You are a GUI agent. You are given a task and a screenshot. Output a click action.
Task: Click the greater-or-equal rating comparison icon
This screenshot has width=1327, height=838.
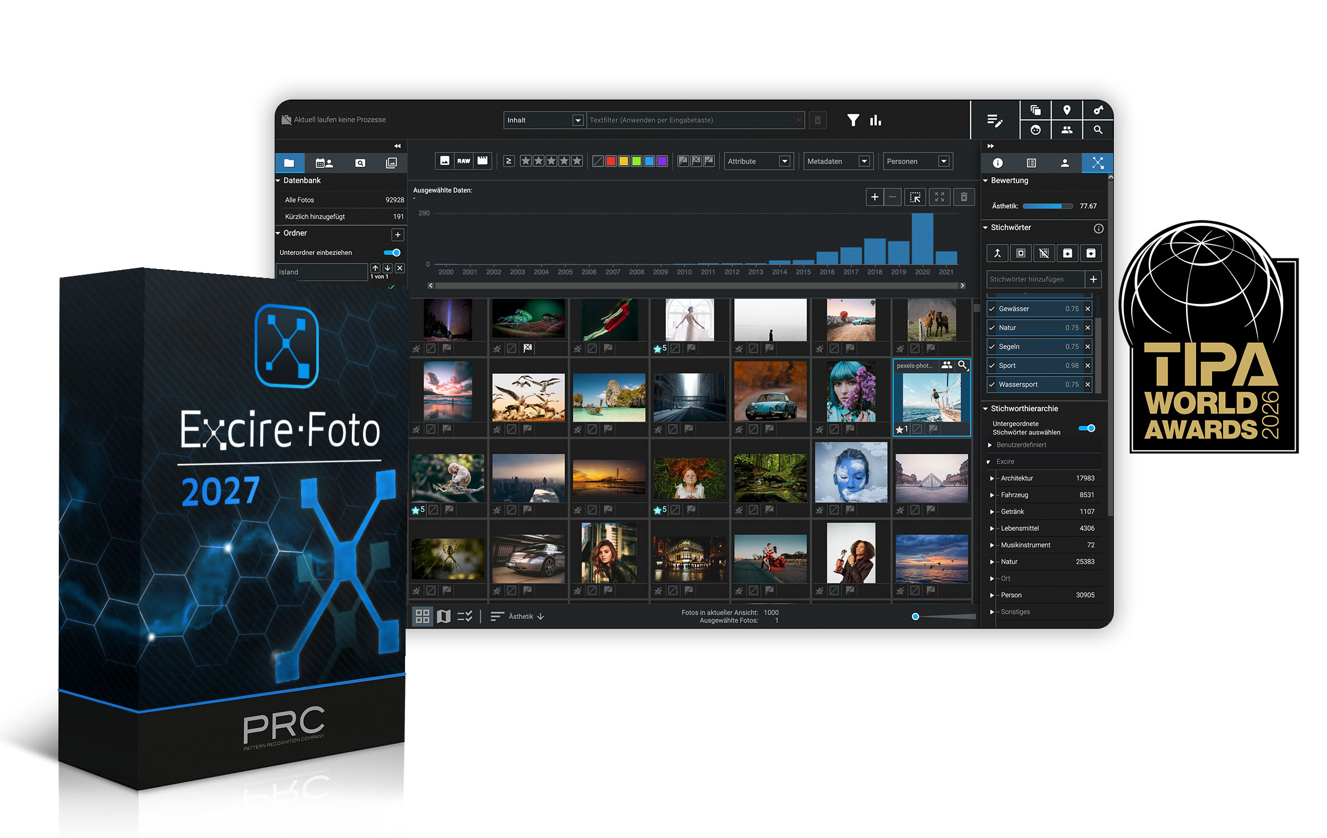tap(509, 161)
